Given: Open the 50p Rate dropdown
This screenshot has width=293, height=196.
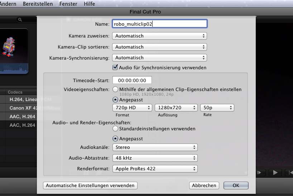Looking at the screenshot, I should [x=217, y=107].
